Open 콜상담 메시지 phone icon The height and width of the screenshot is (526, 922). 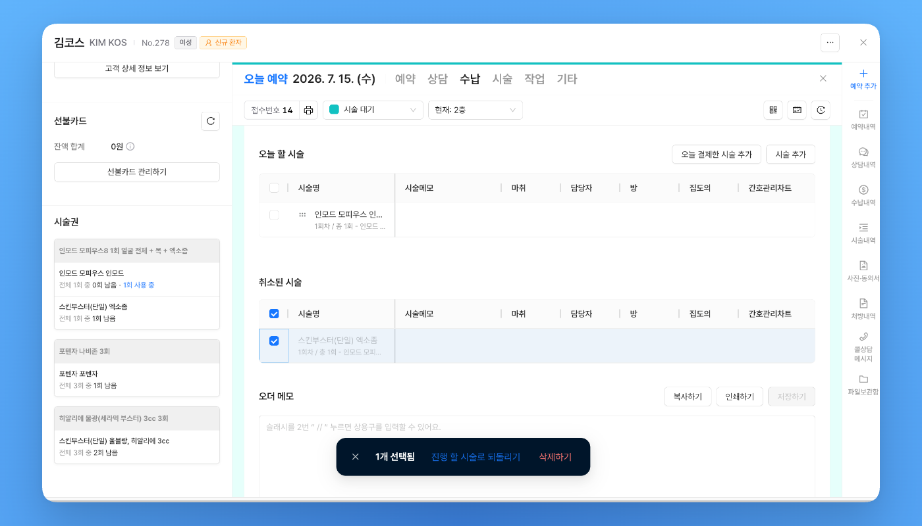863,337
